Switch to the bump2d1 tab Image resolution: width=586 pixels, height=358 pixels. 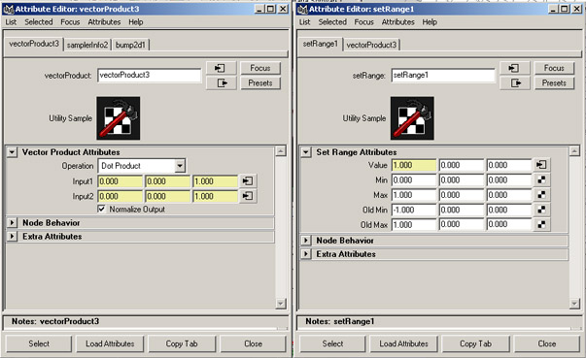tap(130, 45)
